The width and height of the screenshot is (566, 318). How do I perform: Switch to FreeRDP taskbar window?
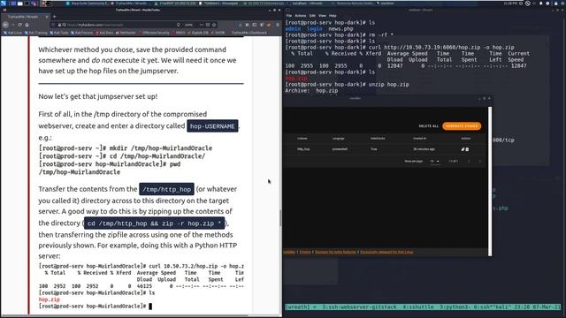pos(175,4)
